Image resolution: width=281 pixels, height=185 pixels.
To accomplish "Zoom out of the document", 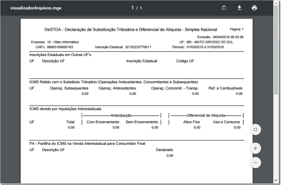I will 255,163.
